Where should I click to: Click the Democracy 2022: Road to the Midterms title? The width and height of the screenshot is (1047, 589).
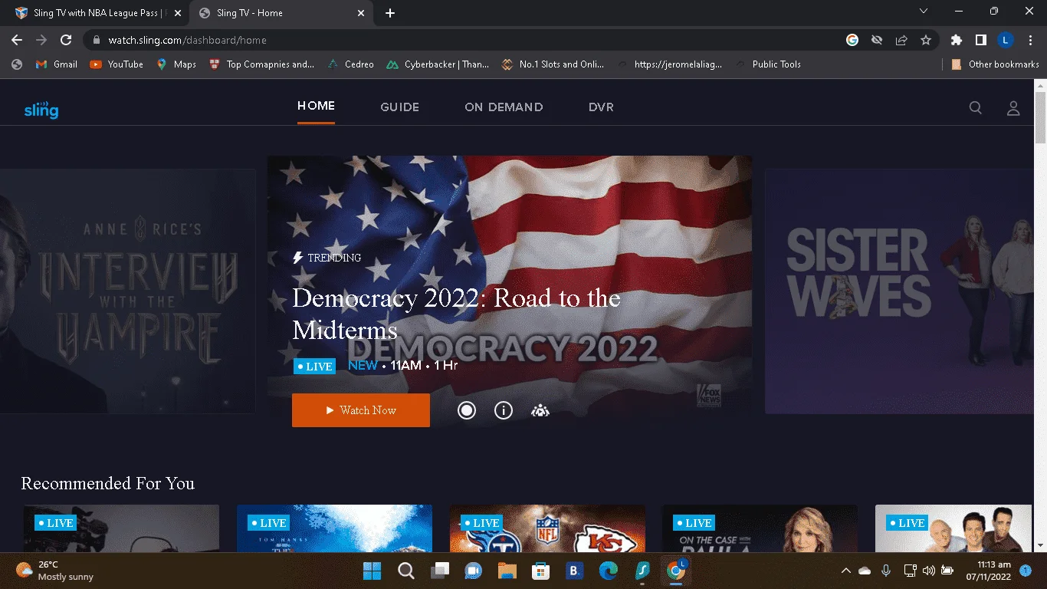pos(456,314)
